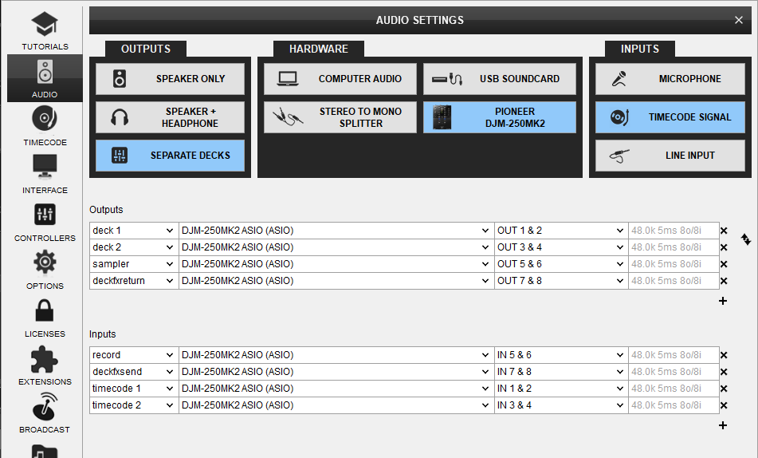Open the deck 1 output type dropdown
Viewport: 758px width, 458px height.
point(134,231)
